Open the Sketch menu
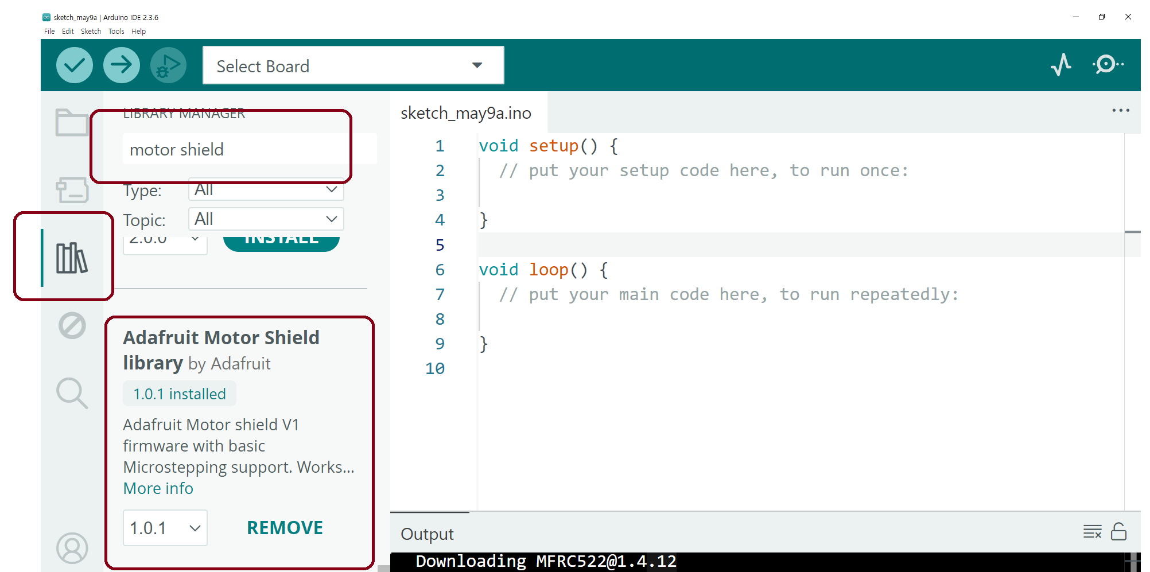 (91, 32)
